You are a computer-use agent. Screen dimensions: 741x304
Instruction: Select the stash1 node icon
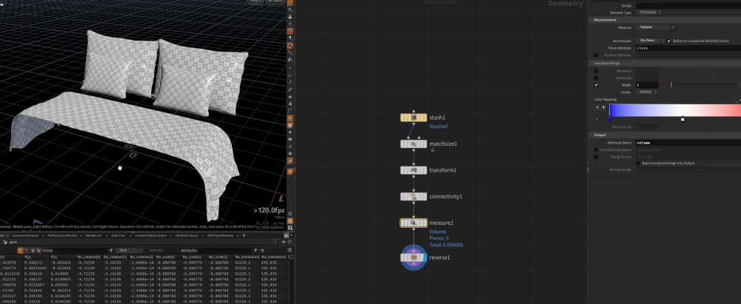pos(413,118)
